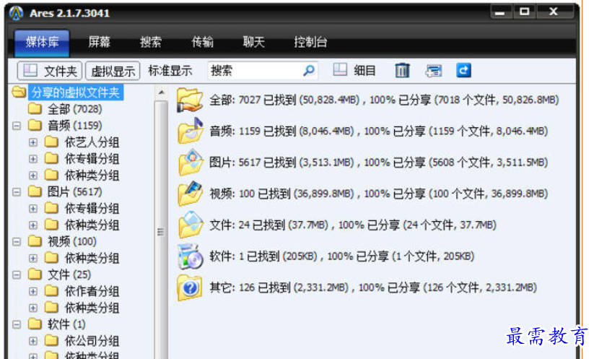Select the 图片: 5617 已找到 summary row
The width and height of the screenshot is (594, 359).
pos(379,163)
